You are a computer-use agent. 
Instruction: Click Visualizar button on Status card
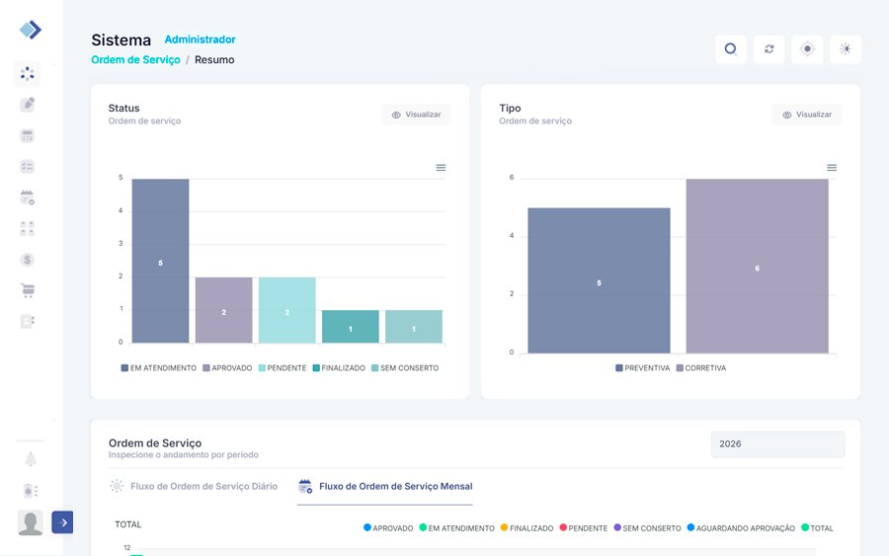[417, 115]
